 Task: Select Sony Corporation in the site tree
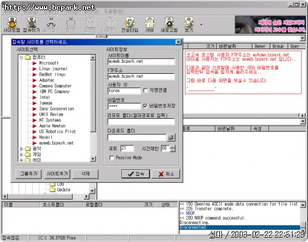57,108
